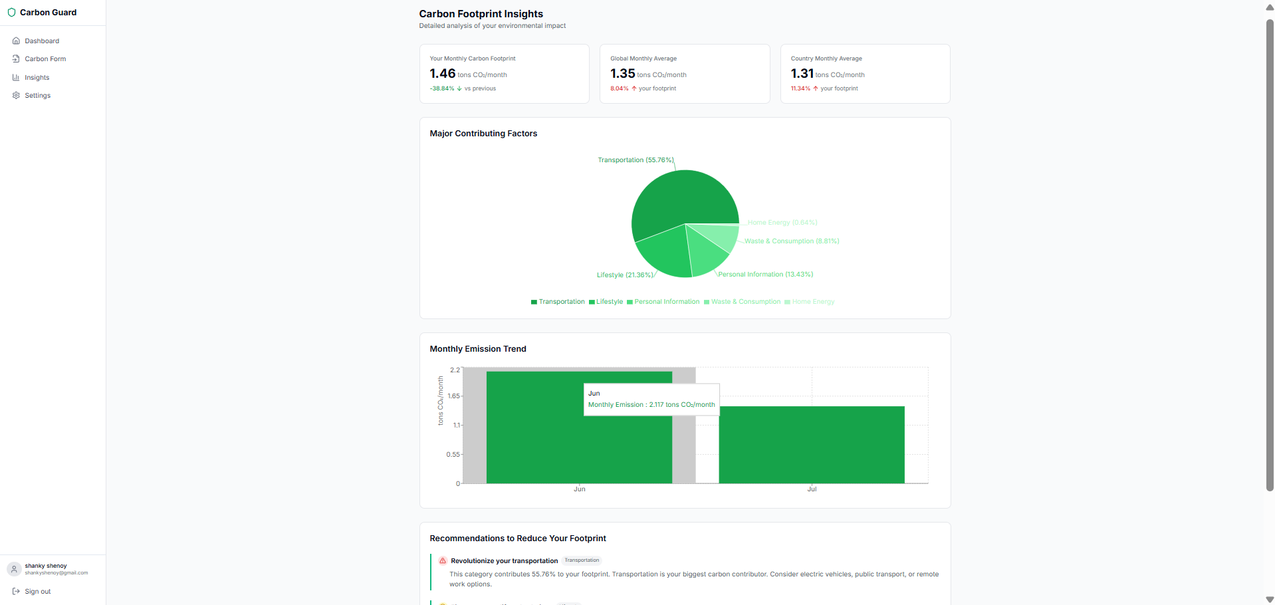Click the "-38.84%" change value
Image resolution: width=1275 pixels, height=605 pixels.
point(442,88)
